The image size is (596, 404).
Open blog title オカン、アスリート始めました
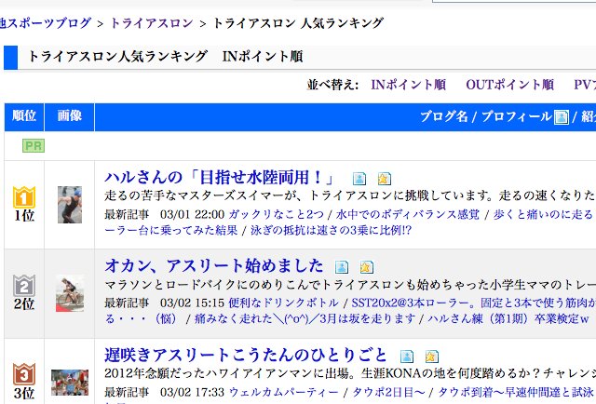(x=213, y=265)
